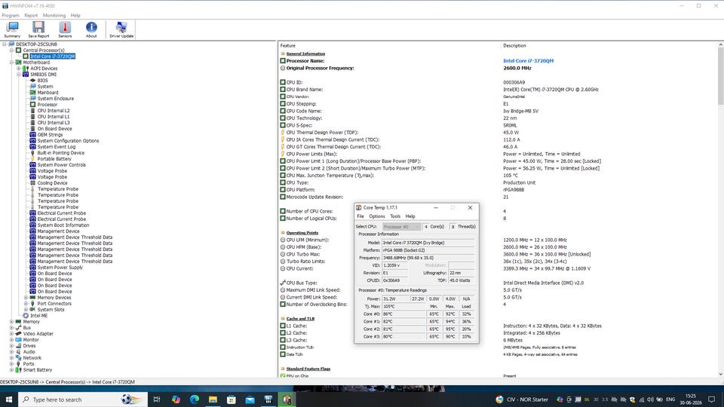Open the Select CPU dropdown in Core Temp

click(401, 227)
